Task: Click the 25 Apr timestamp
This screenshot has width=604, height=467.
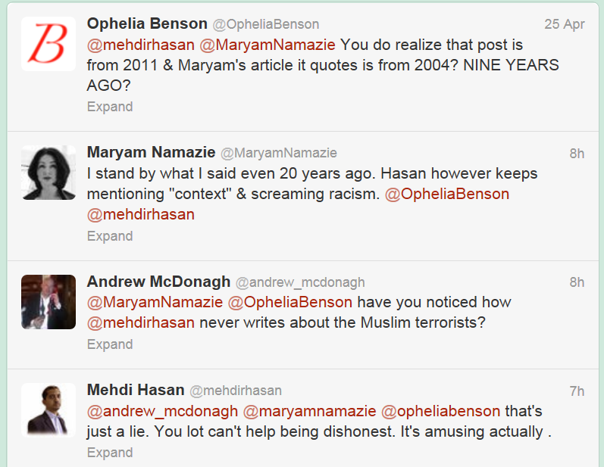Action: (565, 24)
